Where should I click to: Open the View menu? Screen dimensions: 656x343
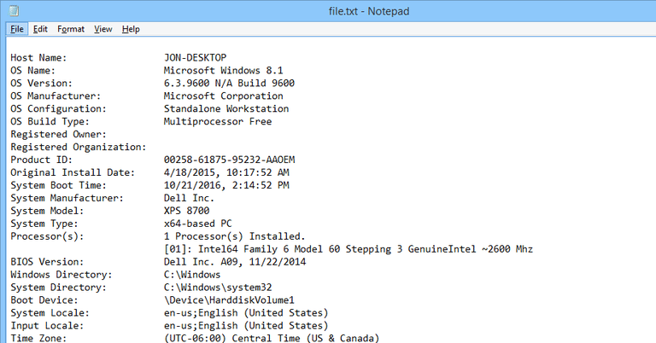[102, 29]
